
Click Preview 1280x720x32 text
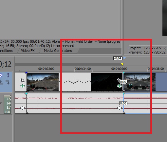pos(147,52)
